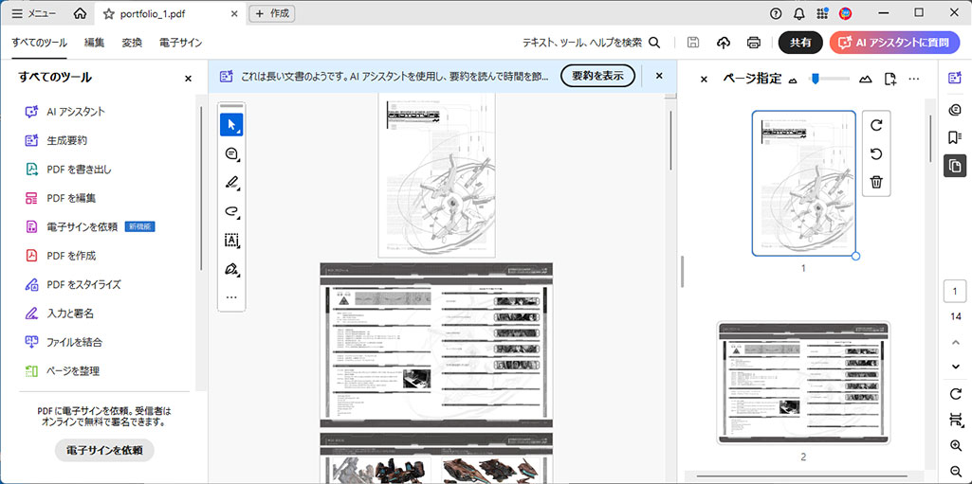Choose the comment tool in quick toolbar
This screenshot has width=972, height=484.
point(230,153)
